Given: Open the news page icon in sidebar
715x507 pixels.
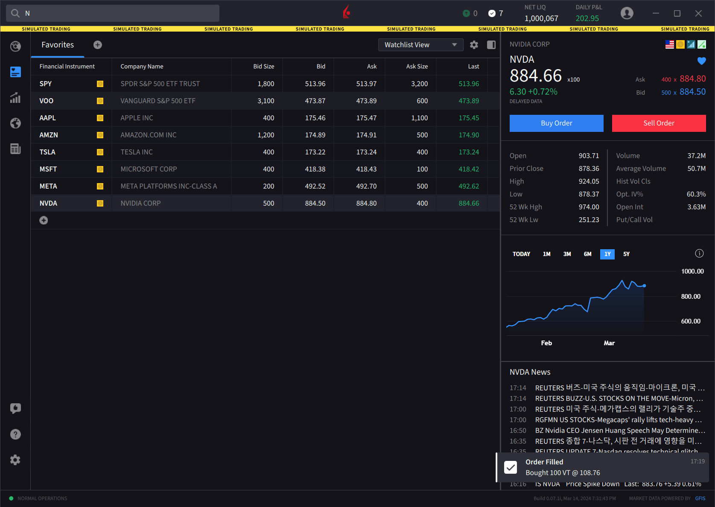Looking at the screenshot, I should click(15, 149).
